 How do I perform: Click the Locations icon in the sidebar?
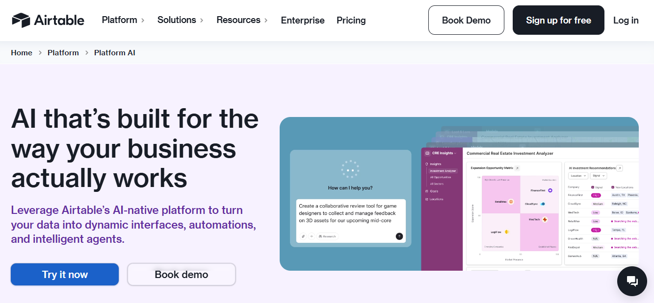pyautogui.click(x=426, y=199)
